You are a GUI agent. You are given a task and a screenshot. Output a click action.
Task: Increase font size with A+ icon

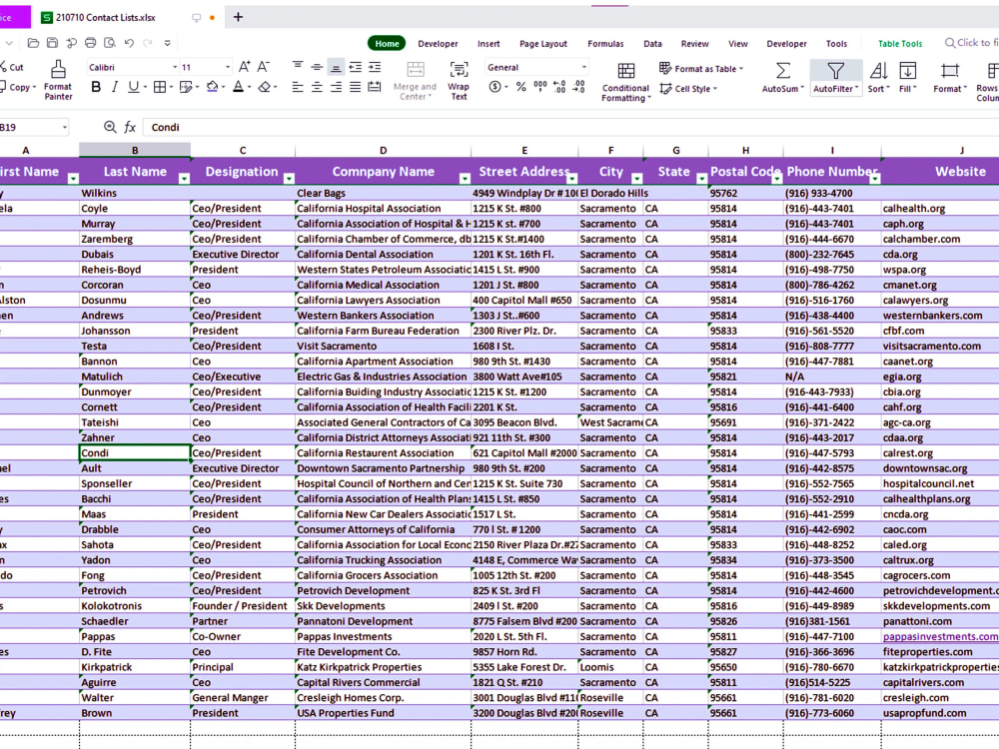244,66
